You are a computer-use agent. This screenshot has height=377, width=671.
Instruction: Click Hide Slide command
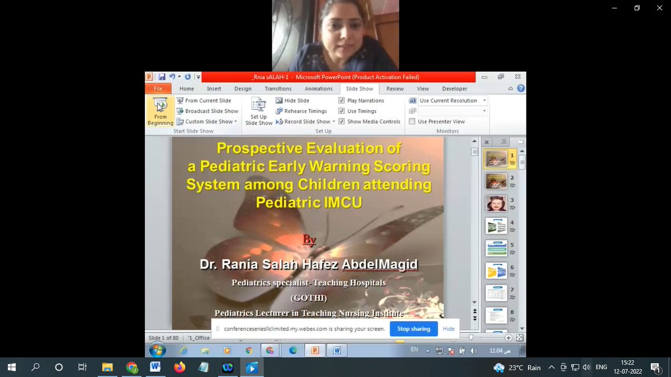tap(292, 101)
